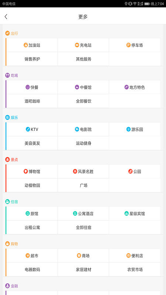
Task: Open 农贸市场 shopping category
Action: (135, 270)
